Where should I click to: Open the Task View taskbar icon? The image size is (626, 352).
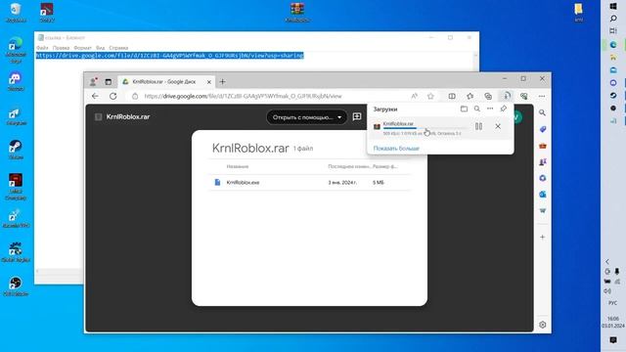pos(613,30)
